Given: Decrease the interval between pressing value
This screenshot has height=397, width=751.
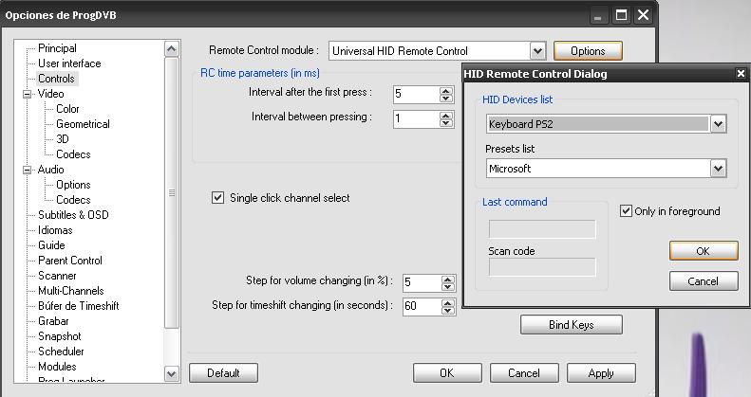Looking at the screenshot, I should tap(446, 123).
